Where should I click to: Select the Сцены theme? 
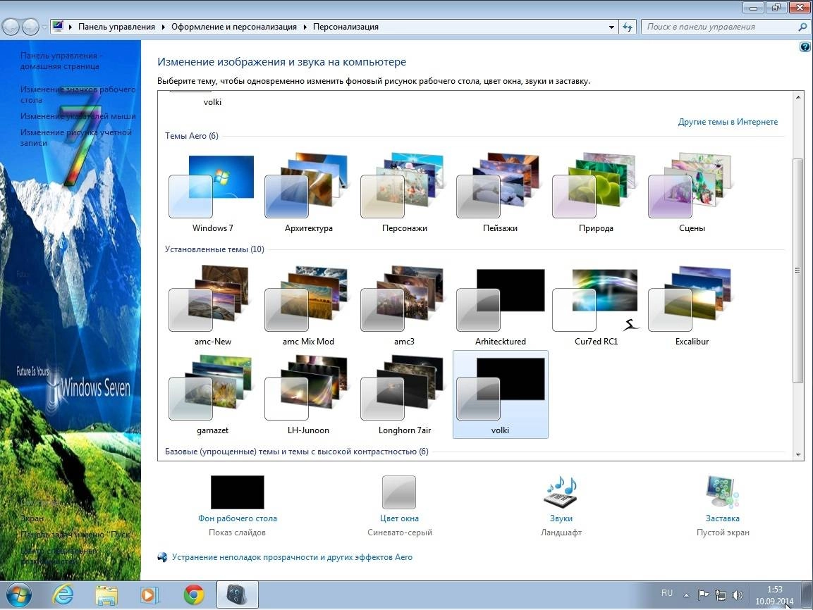coord(692,192)
